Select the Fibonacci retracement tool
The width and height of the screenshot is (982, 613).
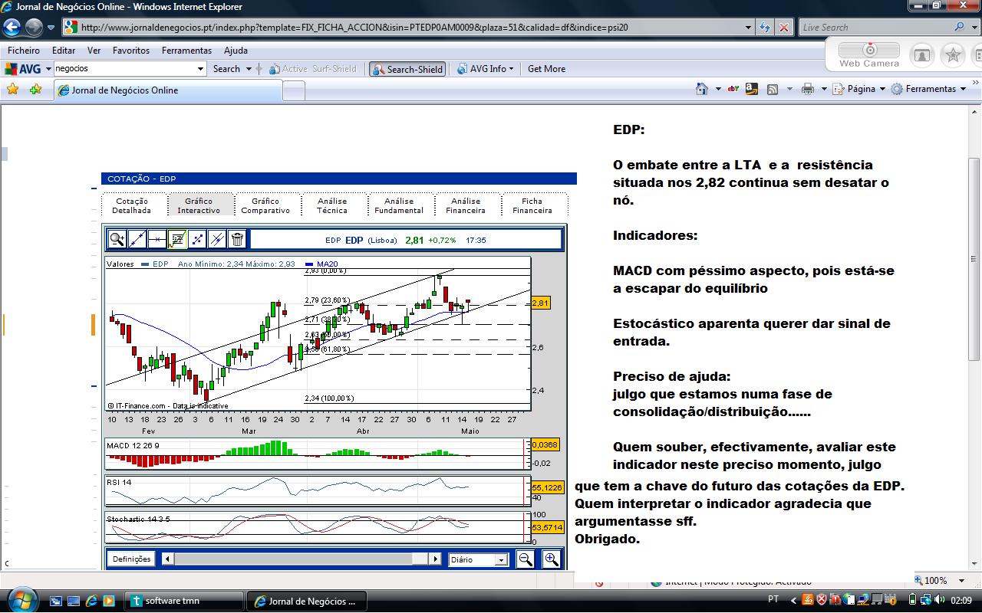point(177,240)
